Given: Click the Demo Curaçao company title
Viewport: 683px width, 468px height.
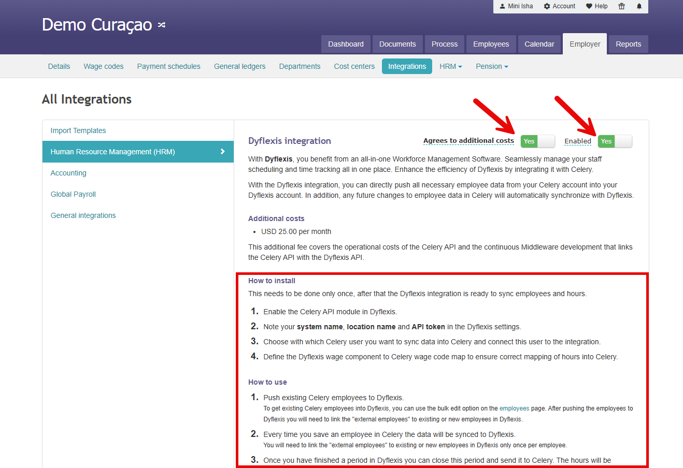Looking at the screenshot, I should pos(97,25).
